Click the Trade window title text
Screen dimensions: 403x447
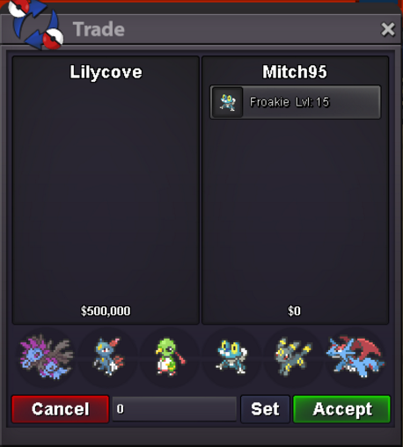99,29
